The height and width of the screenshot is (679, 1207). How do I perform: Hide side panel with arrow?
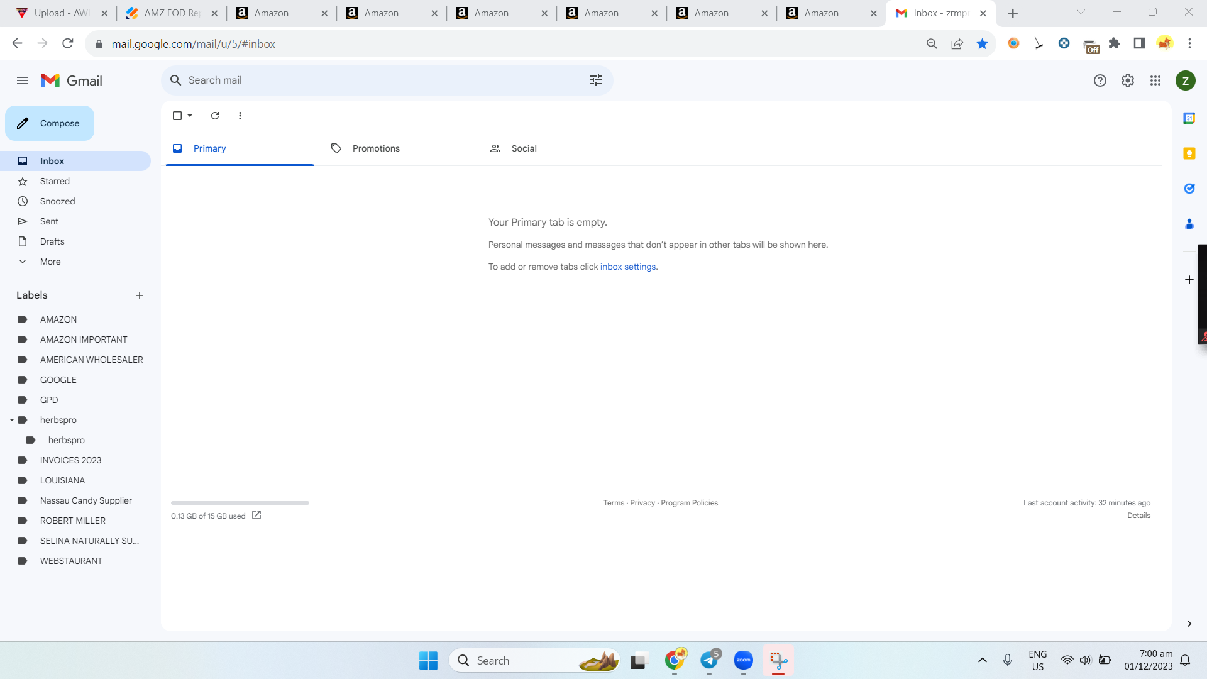[x=1189, y=624]
